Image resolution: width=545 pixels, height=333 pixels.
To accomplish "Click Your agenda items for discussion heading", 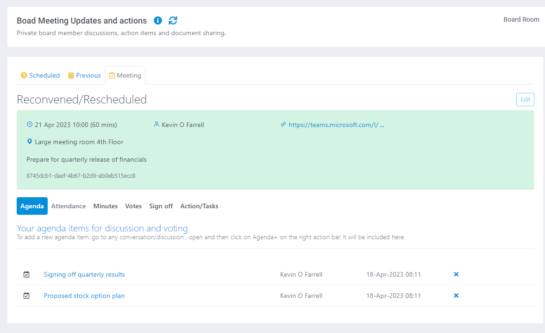I will (102, 228).
